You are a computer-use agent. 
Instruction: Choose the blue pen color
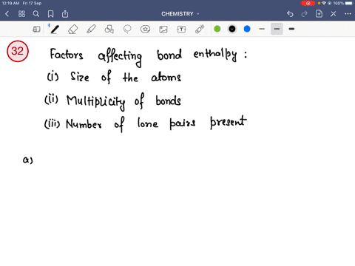(247, 29)
